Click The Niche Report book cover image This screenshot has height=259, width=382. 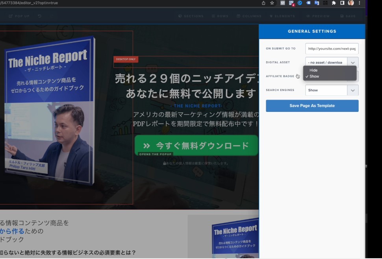[x=50, y=111]
